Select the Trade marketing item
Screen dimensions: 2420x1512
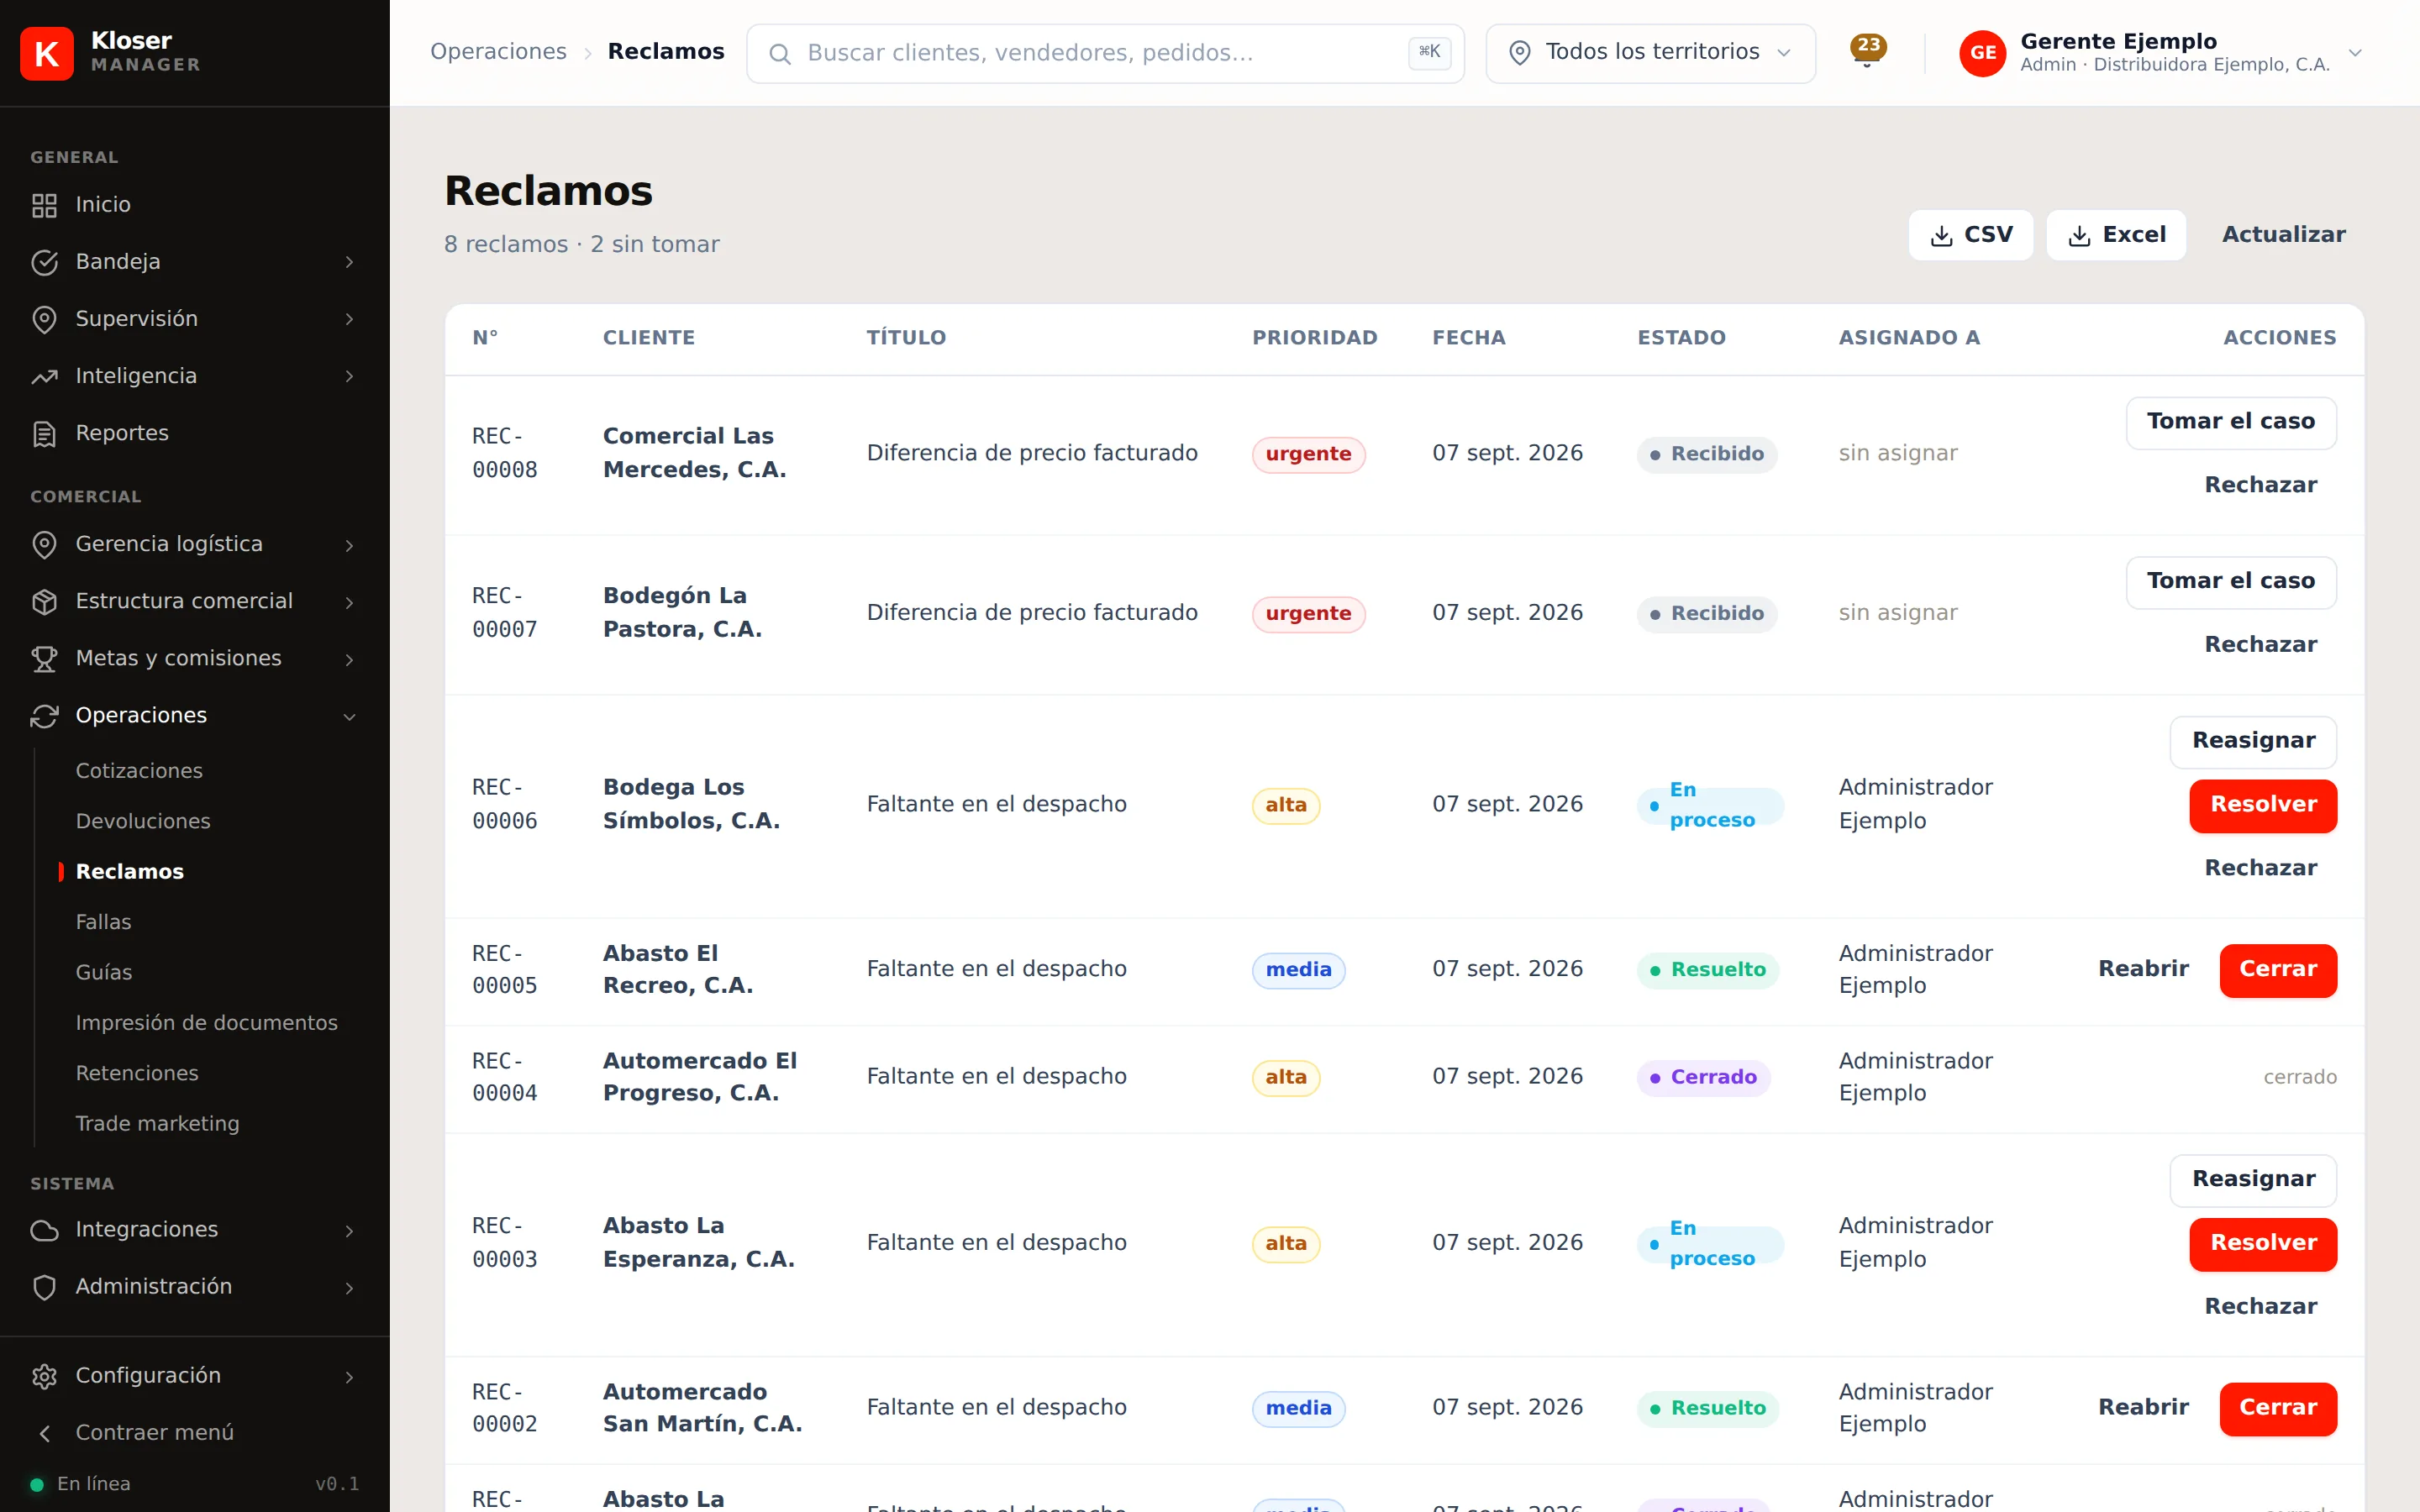pos(158,1123)
